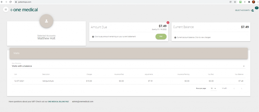
Task: Click the green robot browser extension icon
Action: pyautogui.click(x=241, y=2)
